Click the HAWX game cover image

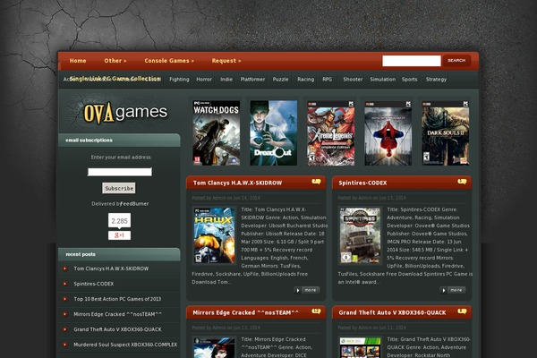[215, 235]
